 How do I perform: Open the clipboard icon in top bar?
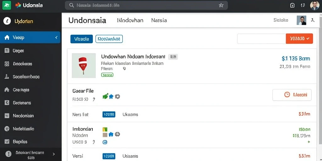point(292,5)
